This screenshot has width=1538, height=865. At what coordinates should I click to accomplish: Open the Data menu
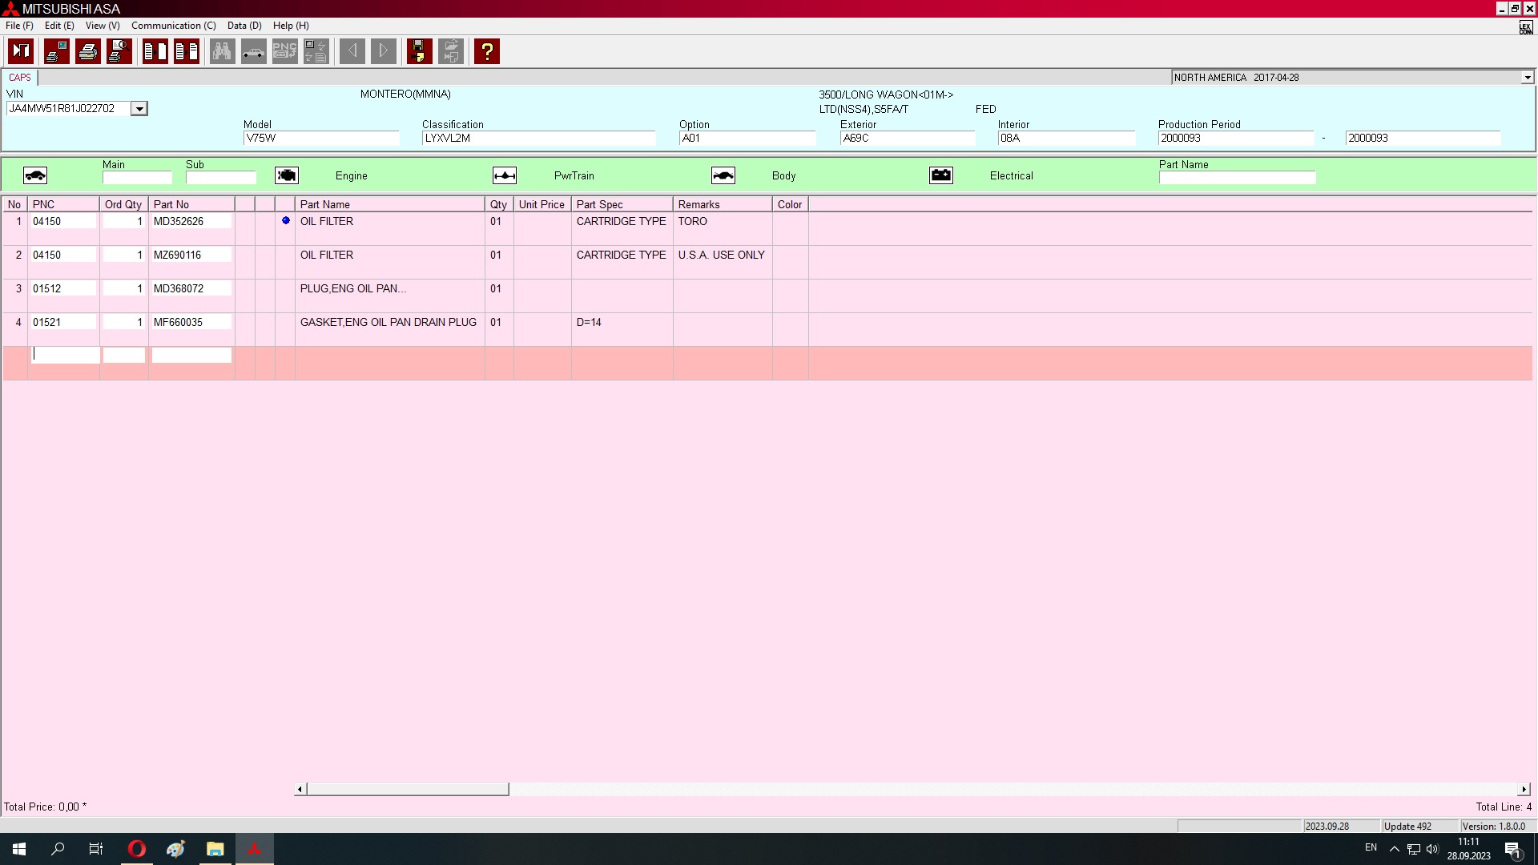coord(244,26)
